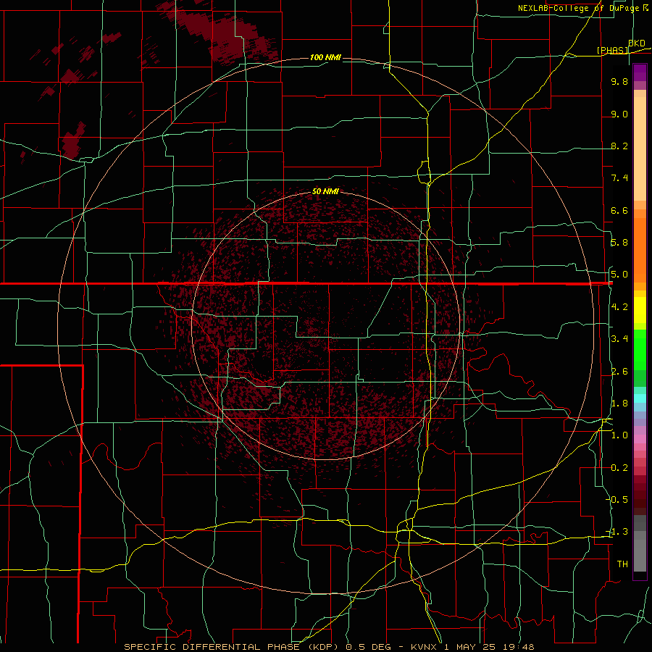The height and width of the screenshot is (652, 652).
Task: Click the "50 NMI" range ring label
Action: (x=325, y=191)
